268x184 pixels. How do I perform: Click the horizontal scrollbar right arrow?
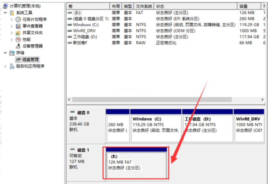click(262, 100)
